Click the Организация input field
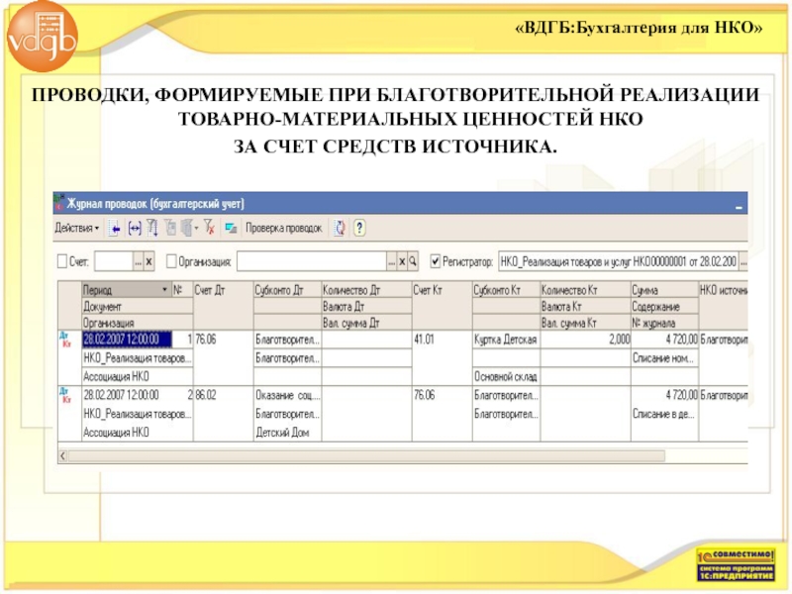792x594 pixels. [312, 261]
